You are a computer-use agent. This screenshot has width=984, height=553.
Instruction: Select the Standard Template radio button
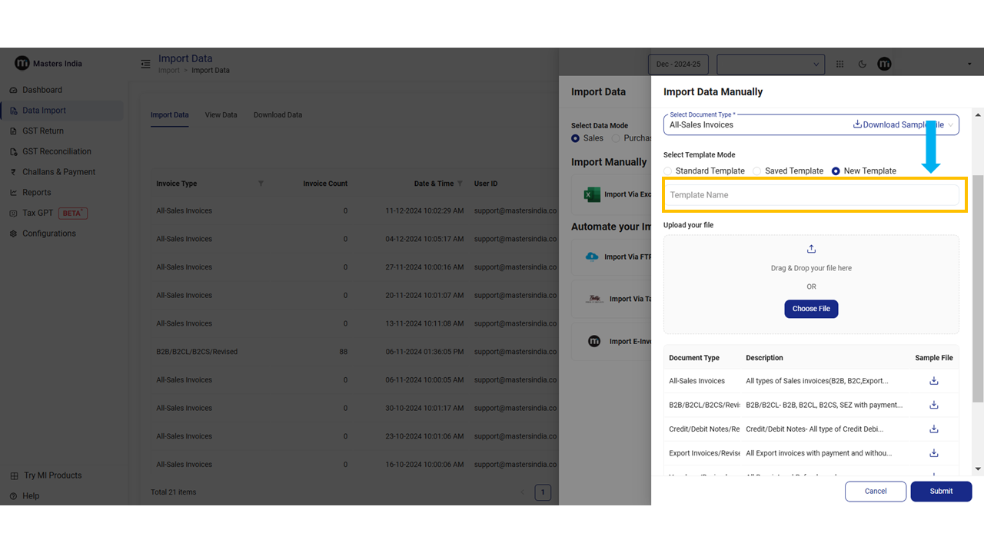[x=668, y=171]
